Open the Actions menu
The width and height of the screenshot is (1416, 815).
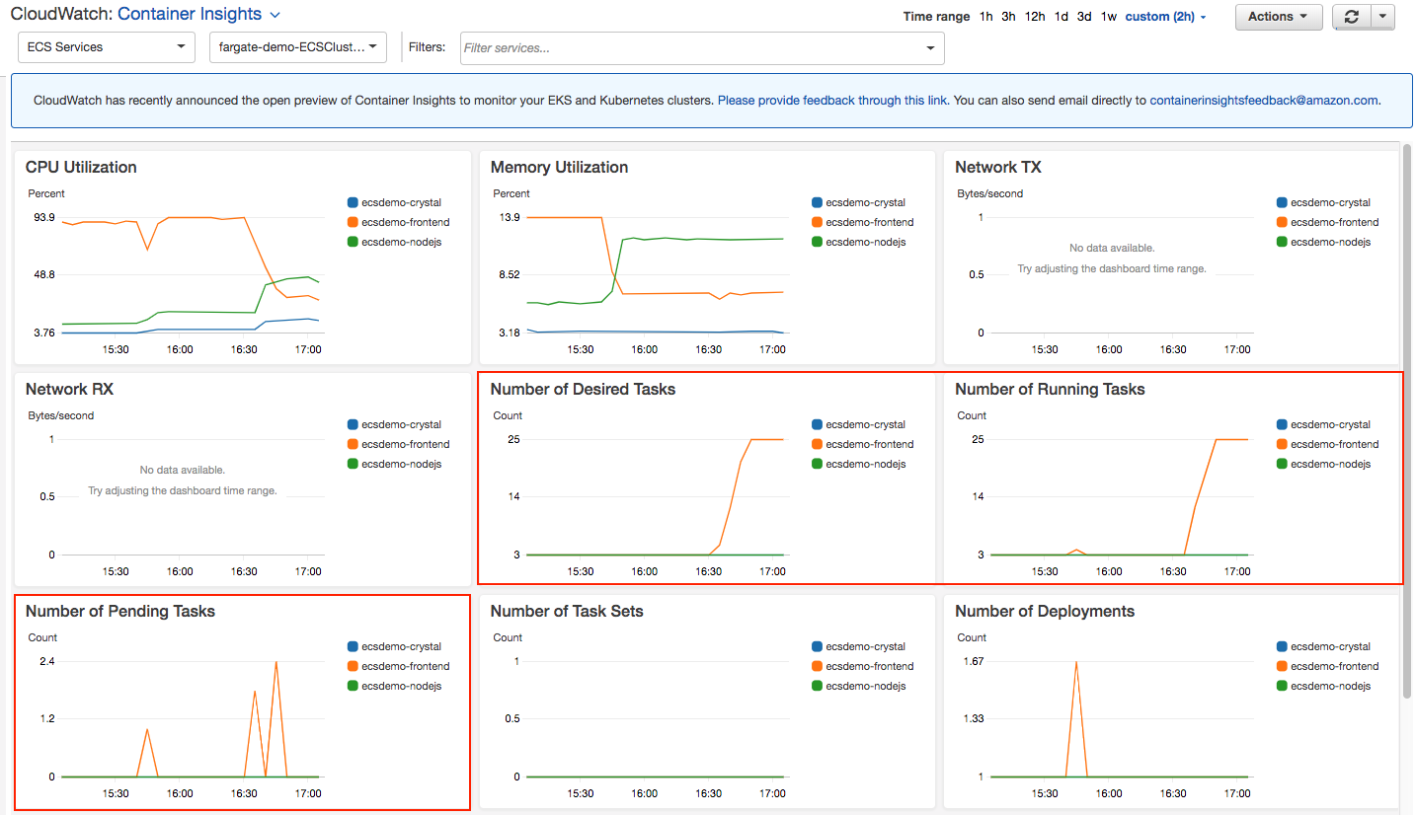pyautogui.click(x=1279, y=17)
